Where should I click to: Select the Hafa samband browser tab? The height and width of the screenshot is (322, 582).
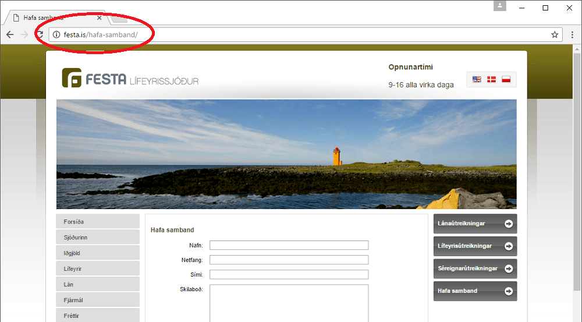[x=56, y=17]
